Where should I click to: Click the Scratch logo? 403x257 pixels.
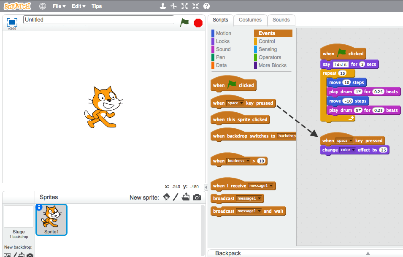[x=17, y=6]
